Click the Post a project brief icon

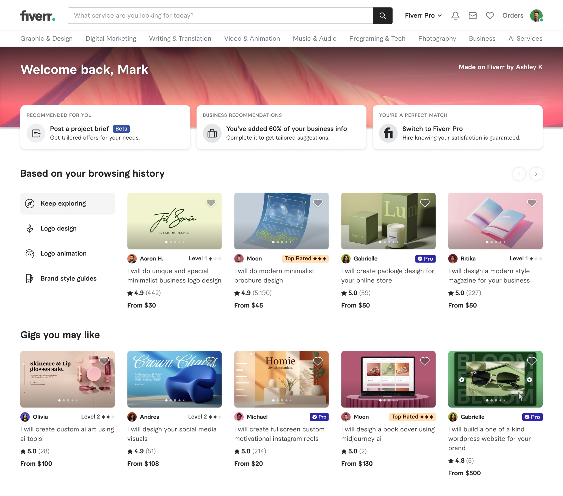coord(36,133)
